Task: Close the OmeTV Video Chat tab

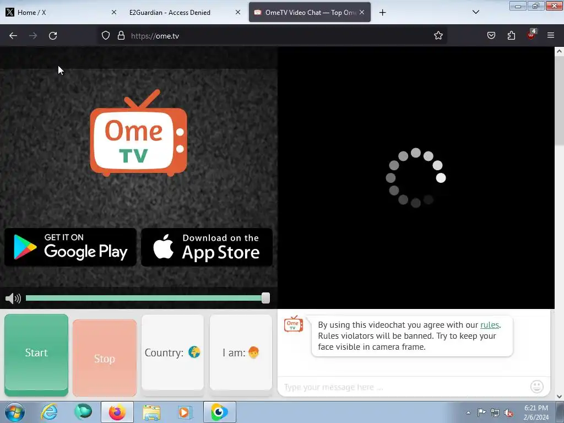Action: [x=362, y=12]
